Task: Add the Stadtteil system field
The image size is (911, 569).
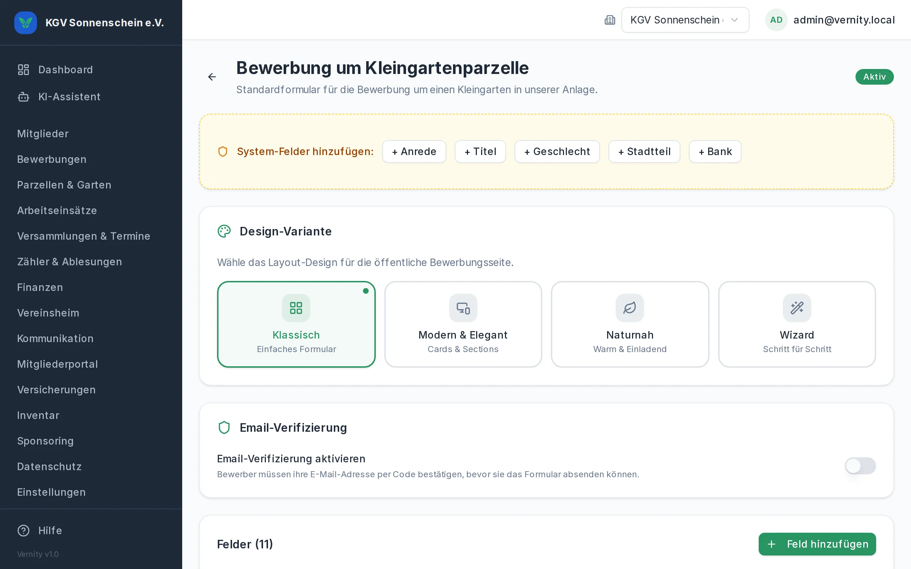Action: coord(644,151)
